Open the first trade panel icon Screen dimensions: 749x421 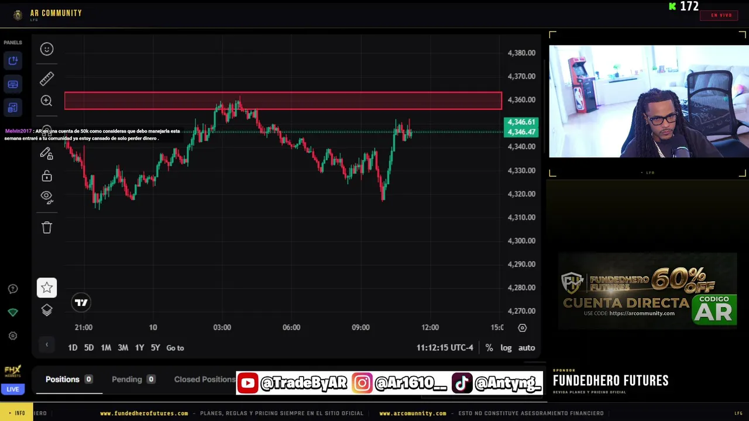coord(13,60)
